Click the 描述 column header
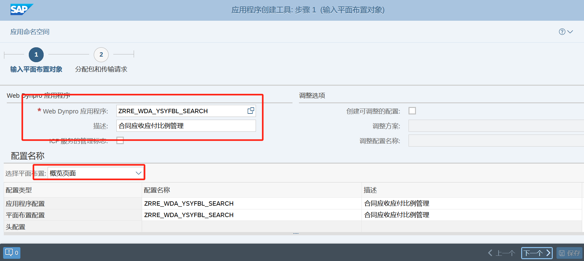The width and height of the screenshot is (584, 261). coord(472,190)
